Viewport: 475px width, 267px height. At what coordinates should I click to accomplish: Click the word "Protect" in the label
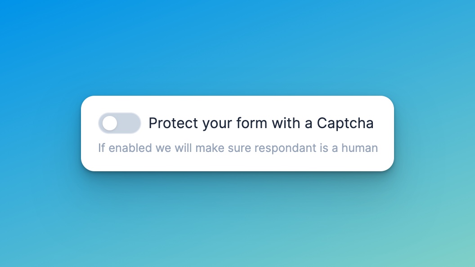pyautogui.click(x=173, y=123)
